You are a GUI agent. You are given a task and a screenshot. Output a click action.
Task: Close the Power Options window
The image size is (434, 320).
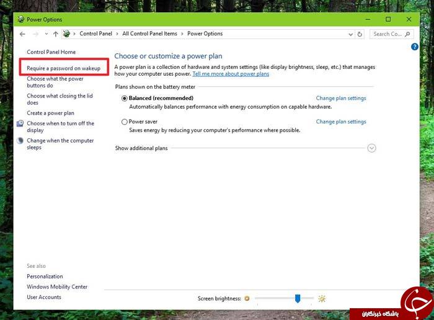[x=409, y=19]
